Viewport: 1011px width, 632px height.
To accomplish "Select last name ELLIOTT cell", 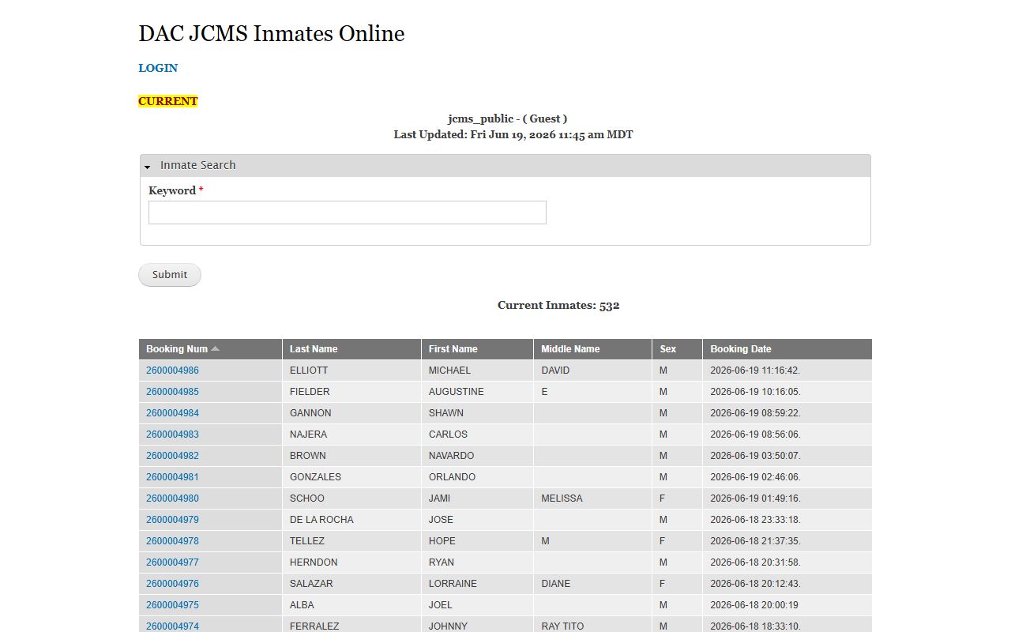I will (x=351, y=371).
